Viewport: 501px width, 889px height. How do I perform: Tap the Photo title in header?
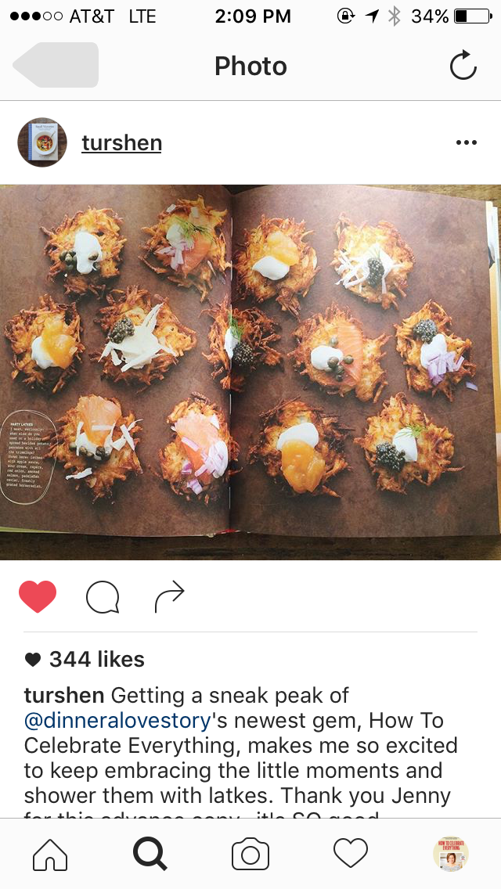(x=250, y=66)
